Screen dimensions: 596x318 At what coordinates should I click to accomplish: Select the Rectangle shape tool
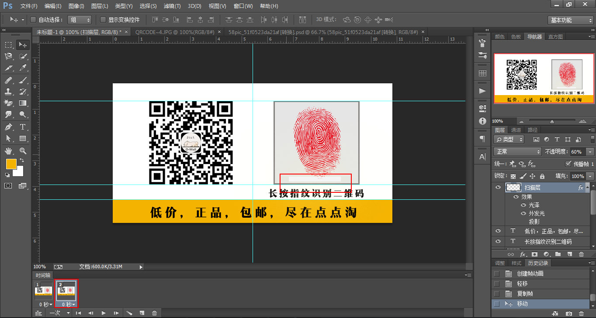[23, 139]
